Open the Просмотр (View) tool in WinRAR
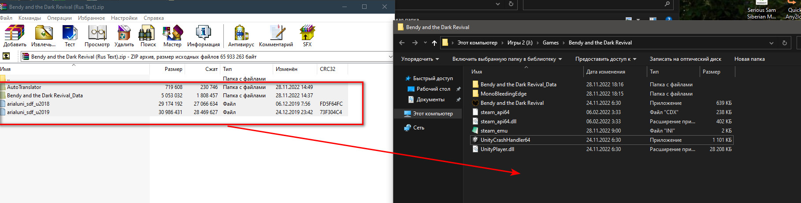Image resolution: width=801 pixels, height=203 pixels. tap(97, 36)
